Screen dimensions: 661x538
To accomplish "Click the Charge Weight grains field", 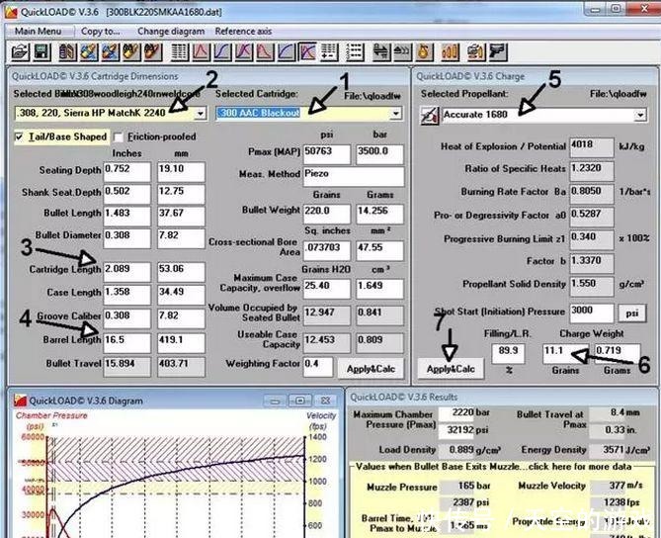I will click(565, 354).
